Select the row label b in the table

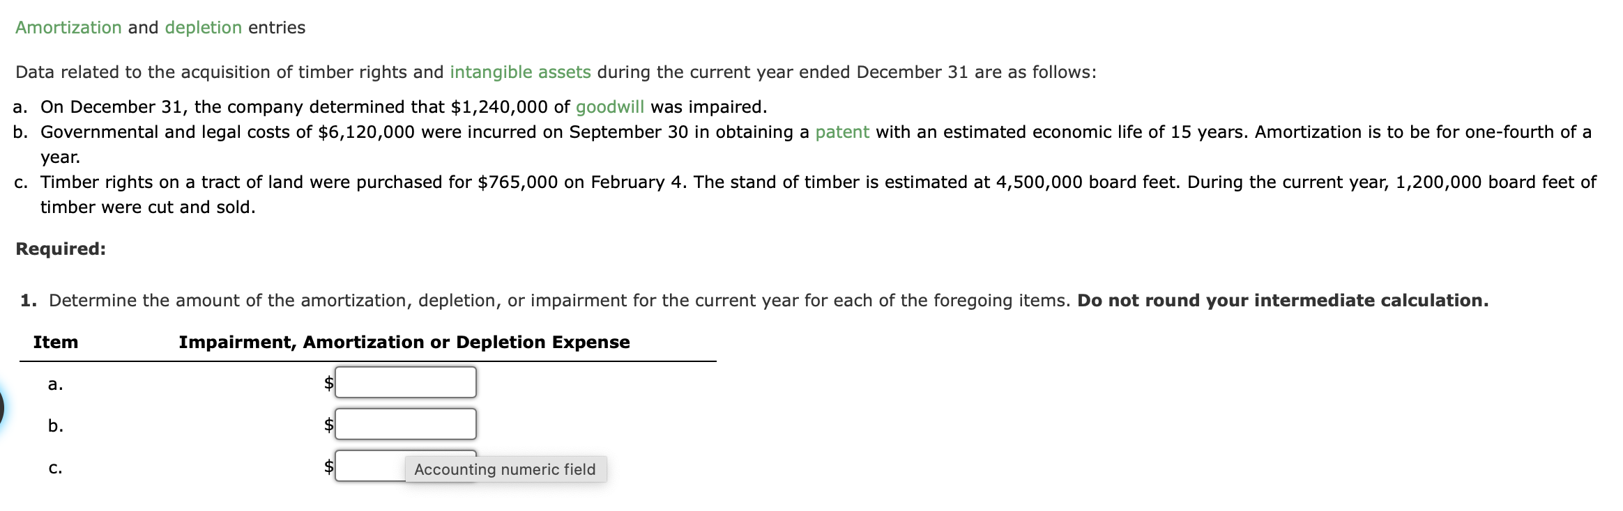coord(56,425)
